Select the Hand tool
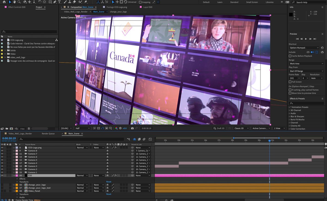This screenshot has width=327, height=201. (x=14, y=2)
